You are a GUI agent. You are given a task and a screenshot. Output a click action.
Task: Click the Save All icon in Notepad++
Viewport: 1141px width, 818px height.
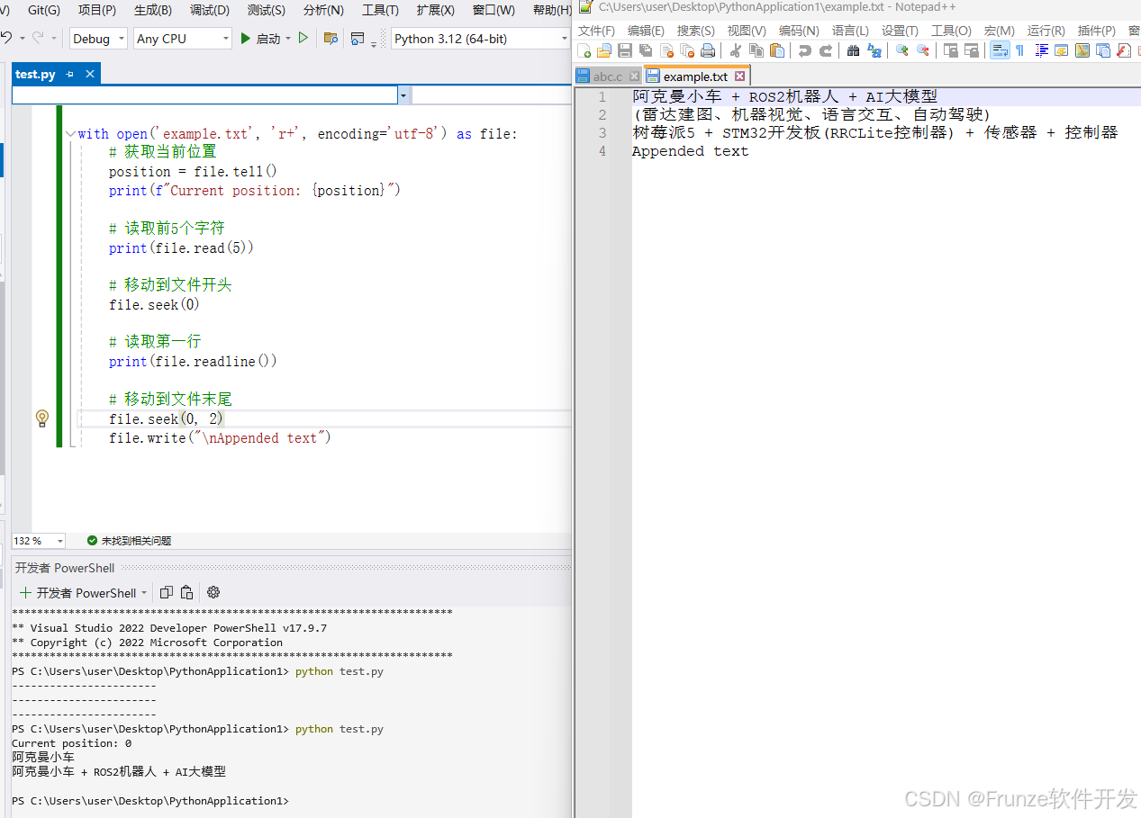coord(646,50)
